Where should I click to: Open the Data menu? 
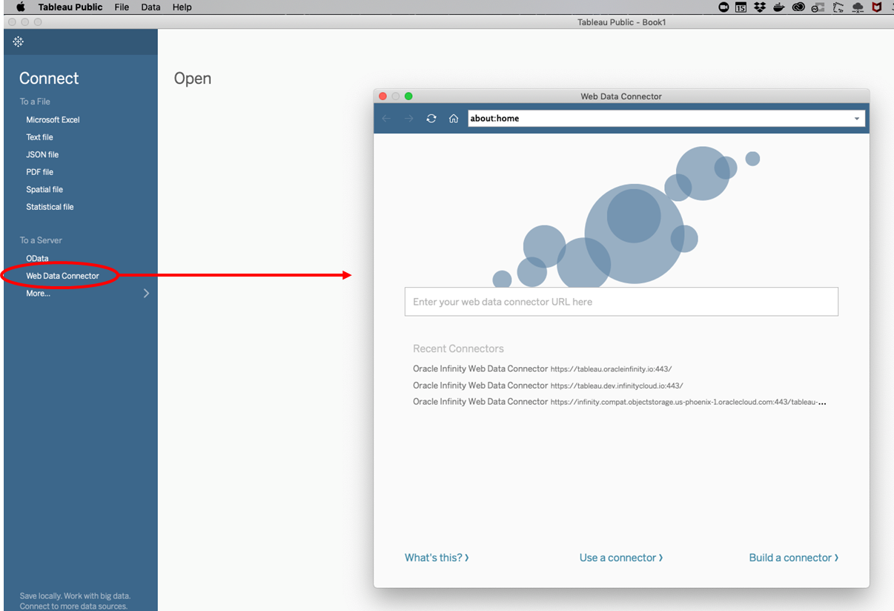point(150,7)
